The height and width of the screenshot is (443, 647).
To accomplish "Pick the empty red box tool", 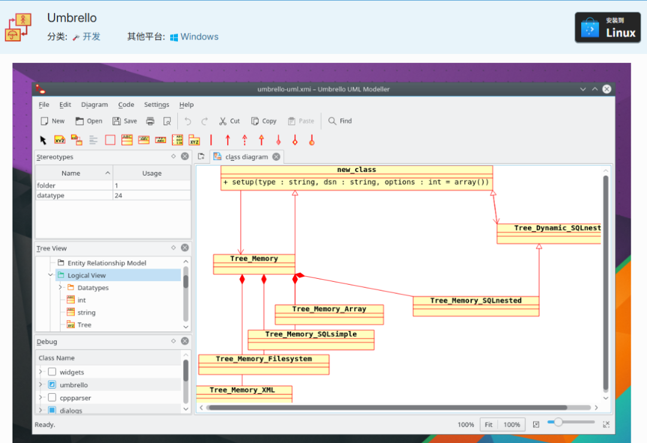I will click(x=110, y=140).
